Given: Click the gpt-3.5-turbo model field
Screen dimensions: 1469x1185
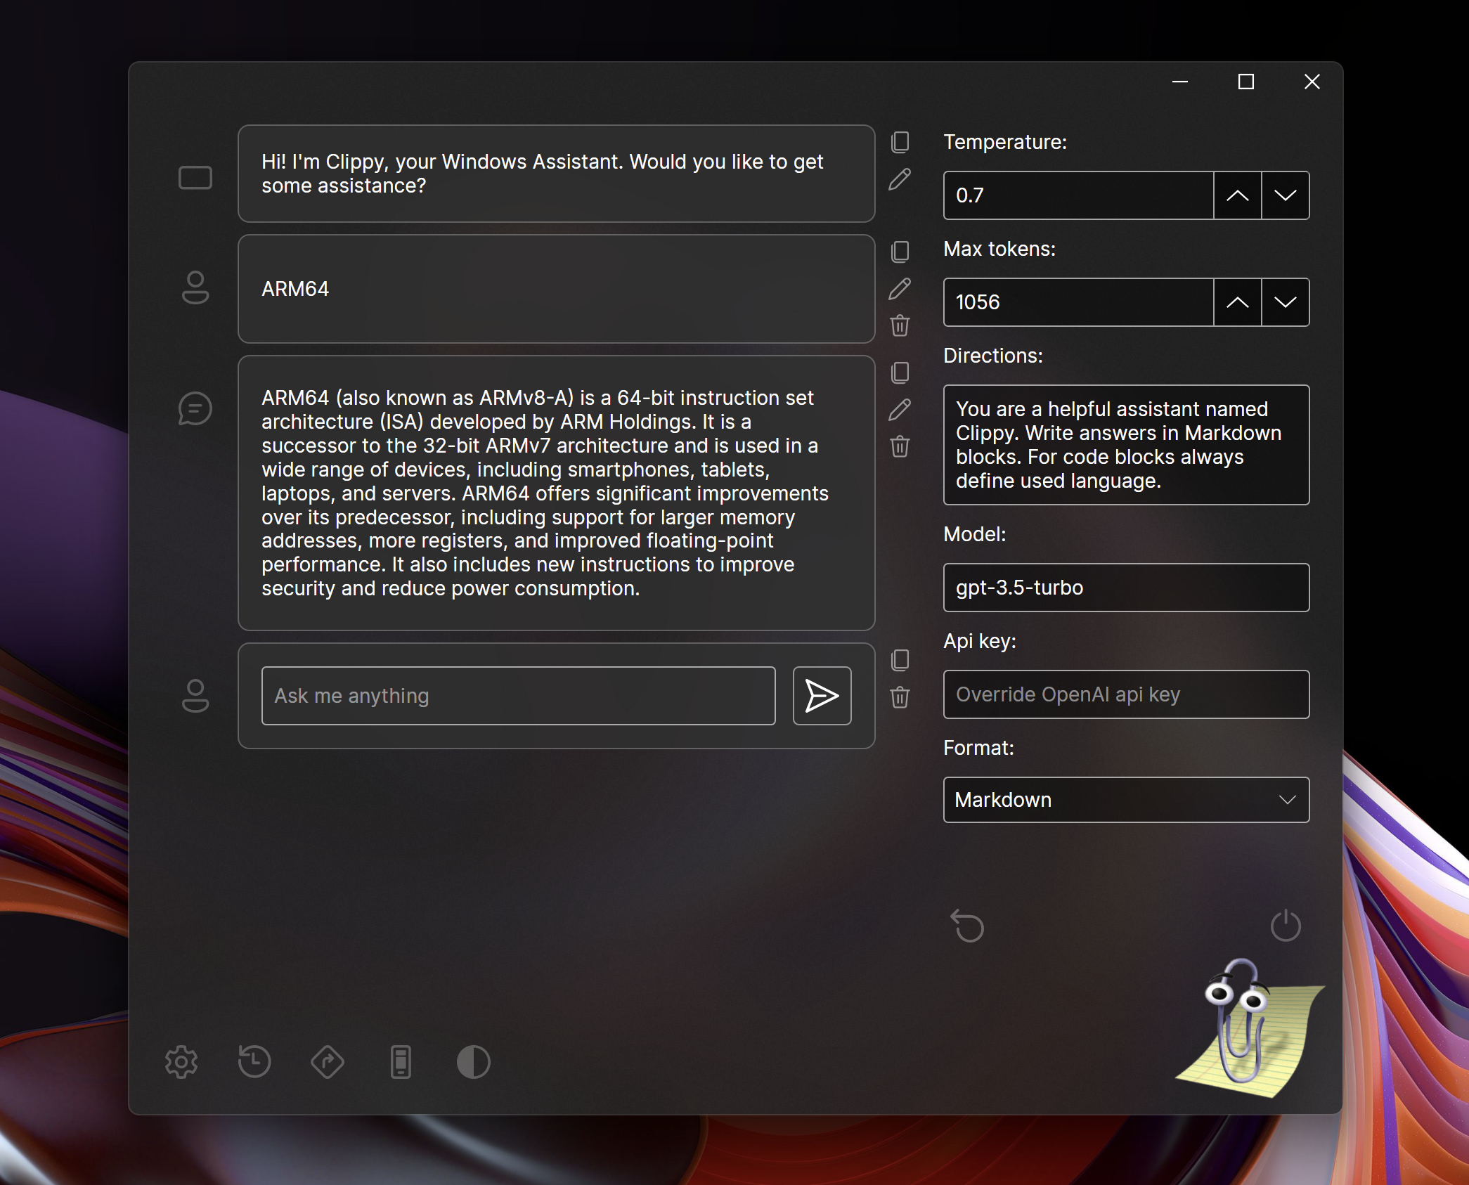Looking at the screenshot, I should coord(1126,588).
